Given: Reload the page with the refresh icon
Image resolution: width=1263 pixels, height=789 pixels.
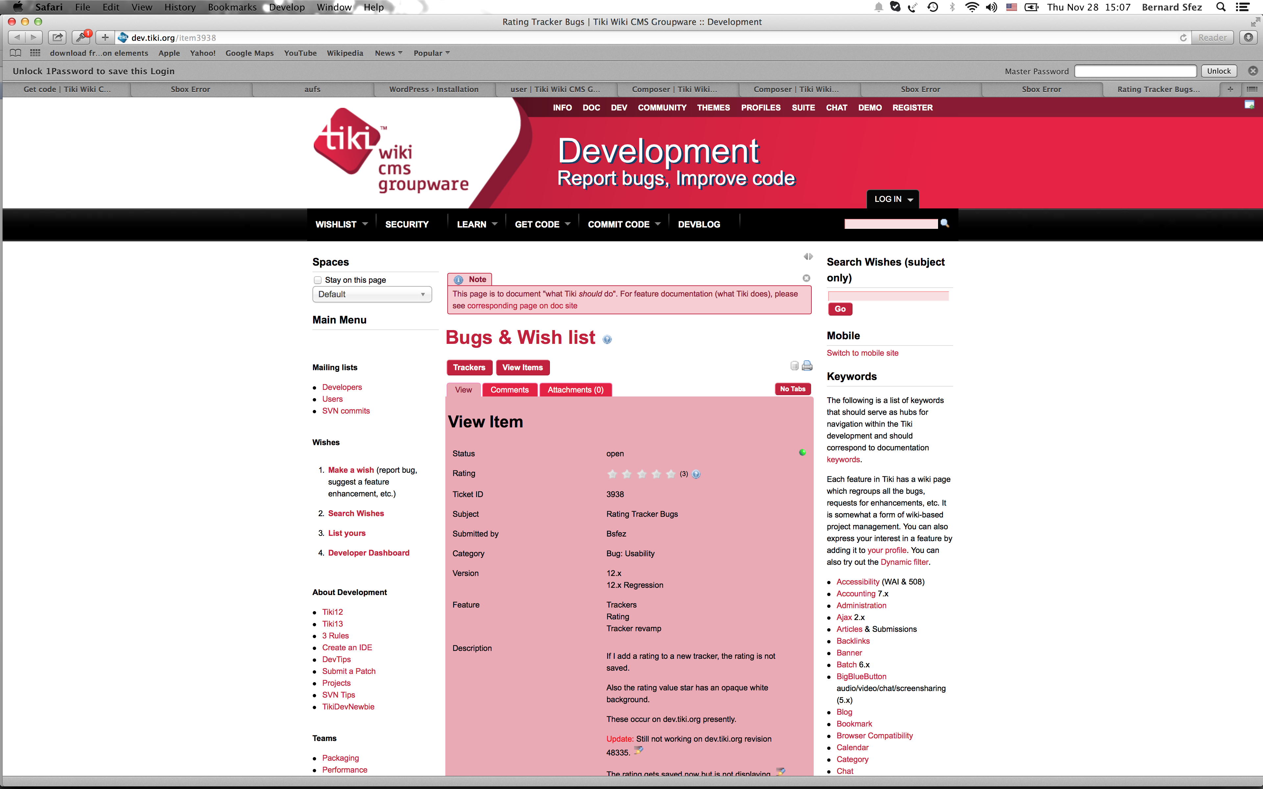Looking at the screenshot, I should [1183, 37].
